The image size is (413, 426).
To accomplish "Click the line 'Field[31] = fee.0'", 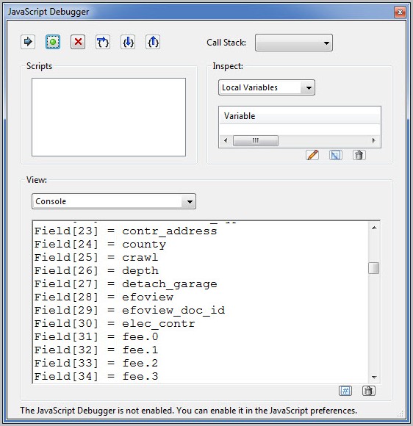I will 96,337.
